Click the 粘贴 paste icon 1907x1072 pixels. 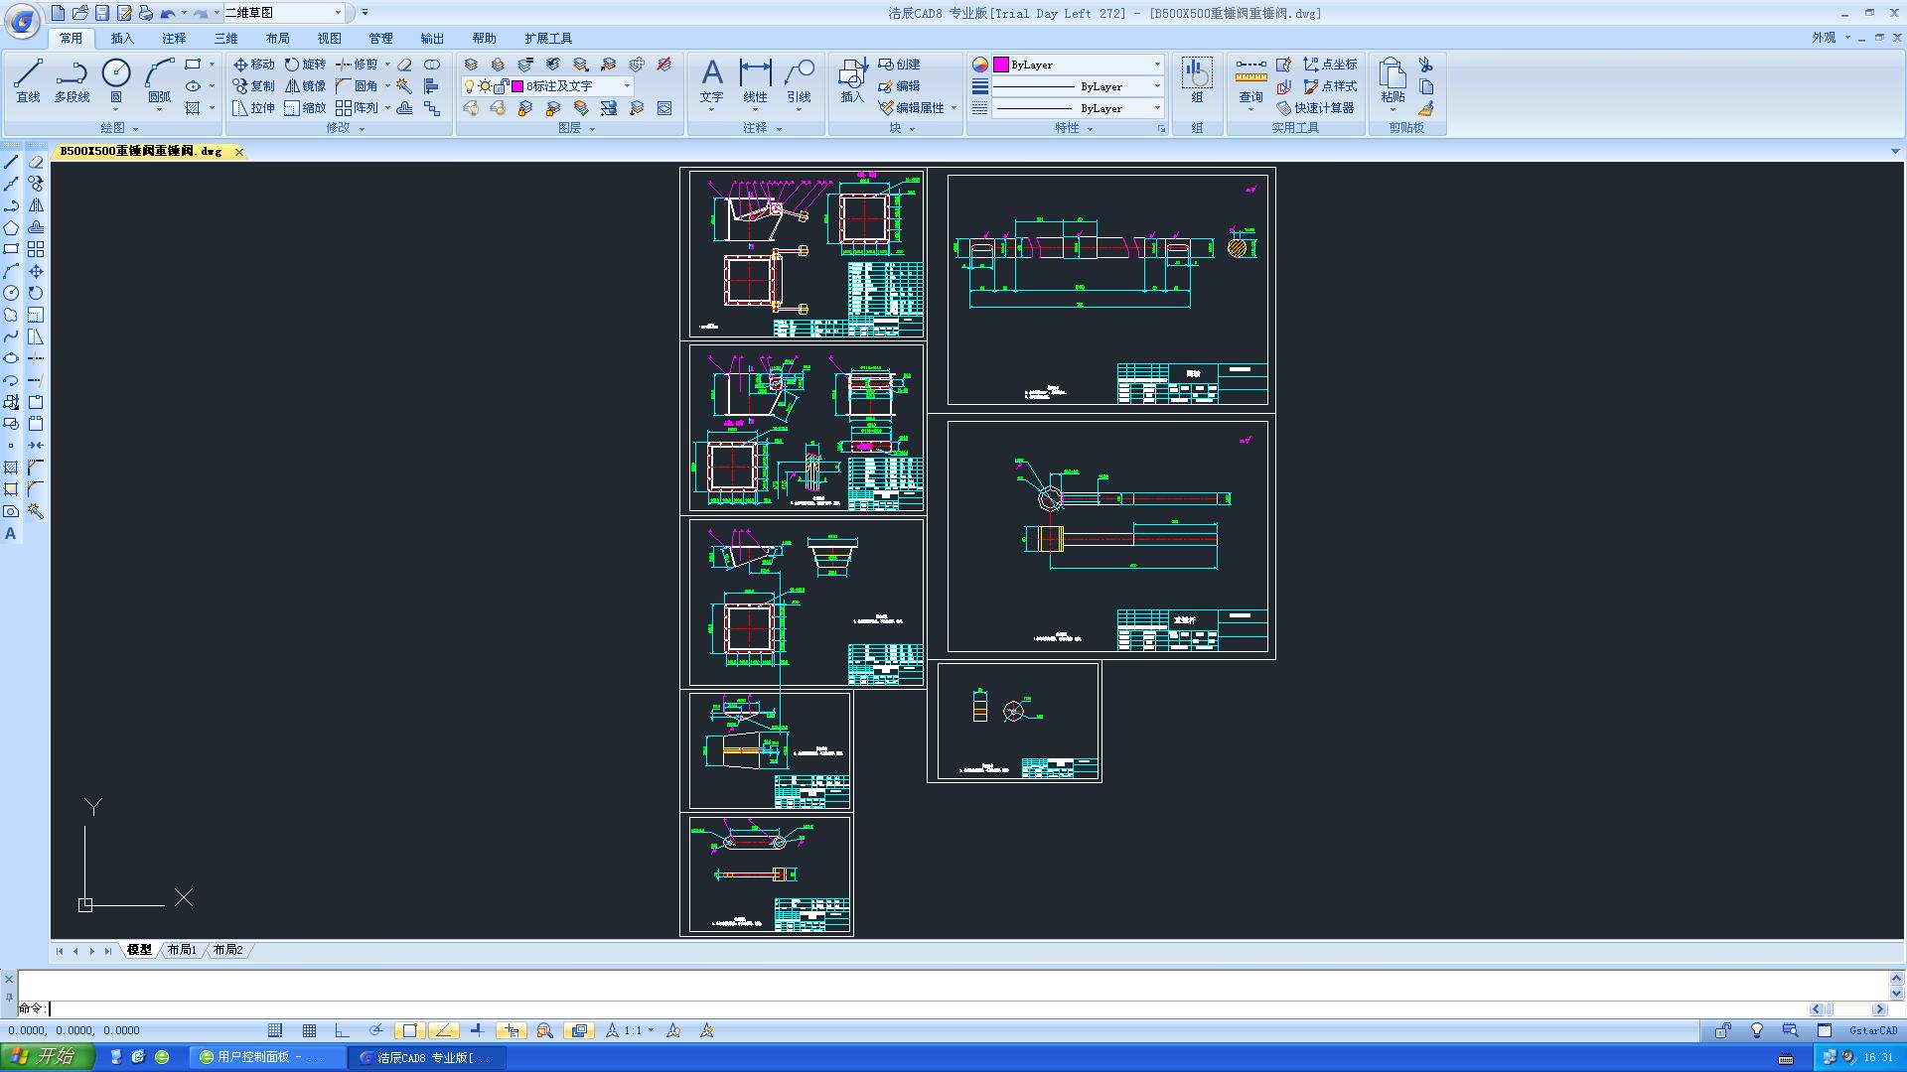[x=1393, y=79]
